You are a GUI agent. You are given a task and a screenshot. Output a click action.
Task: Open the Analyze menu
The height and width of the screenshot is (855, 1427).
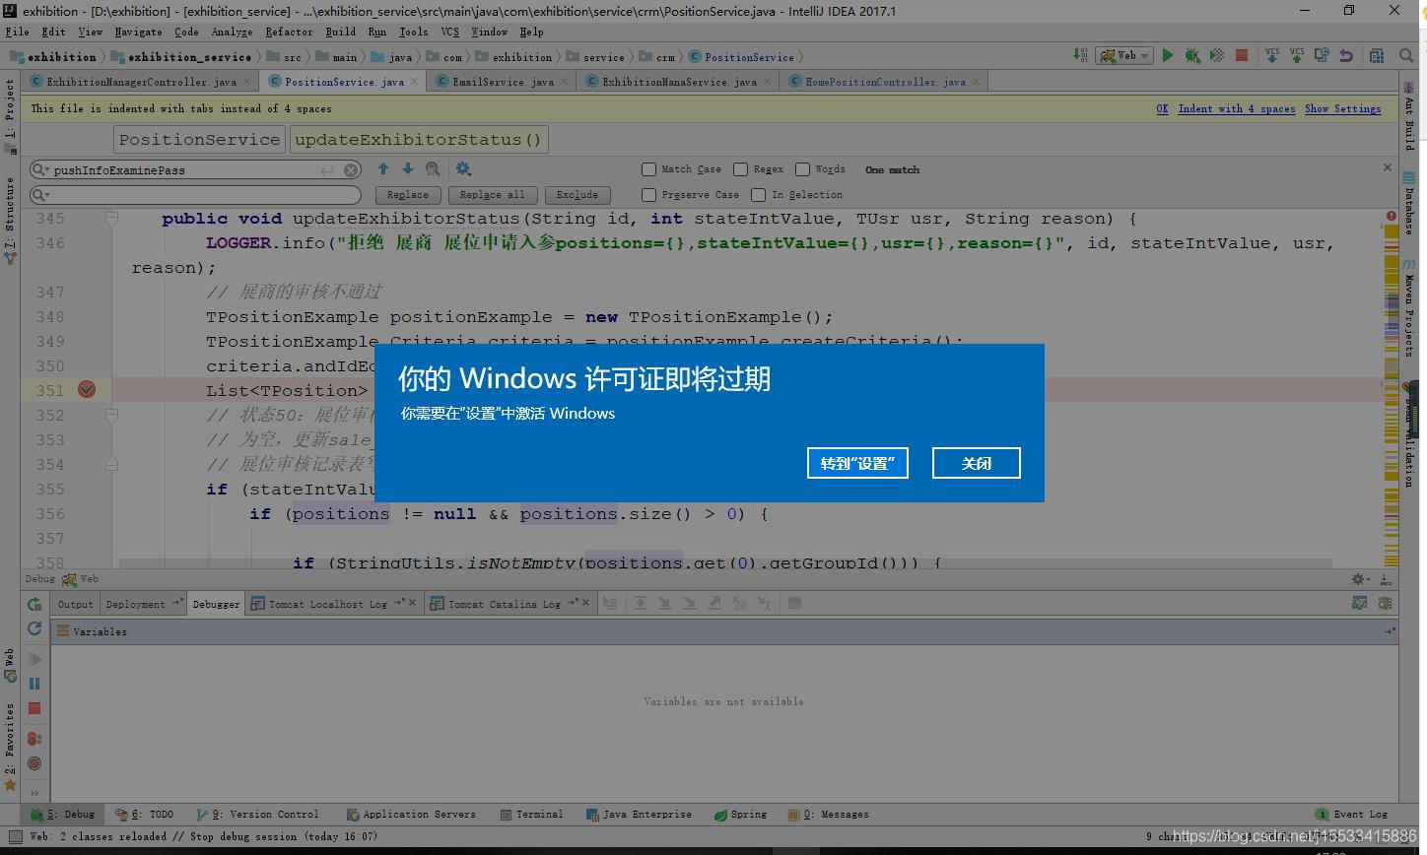[x=232, y=32]
